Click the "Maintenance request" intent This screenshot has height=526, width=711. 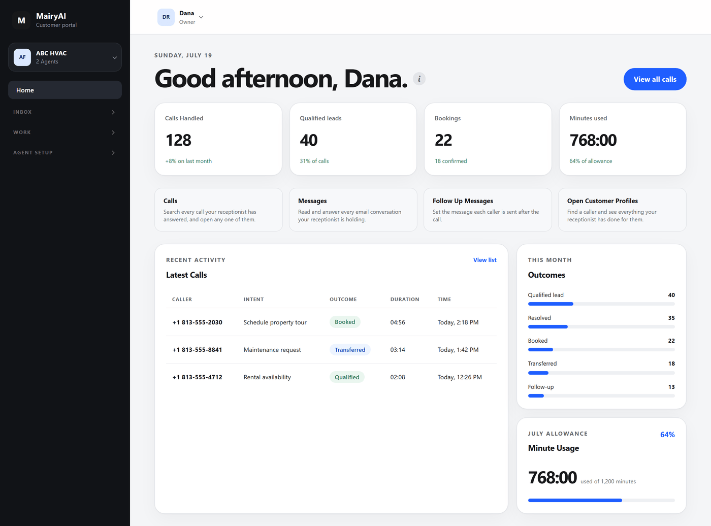click(x=272, y=350)
